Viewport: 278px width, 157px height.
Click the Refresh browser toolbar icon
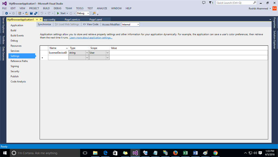coord(71,13)
